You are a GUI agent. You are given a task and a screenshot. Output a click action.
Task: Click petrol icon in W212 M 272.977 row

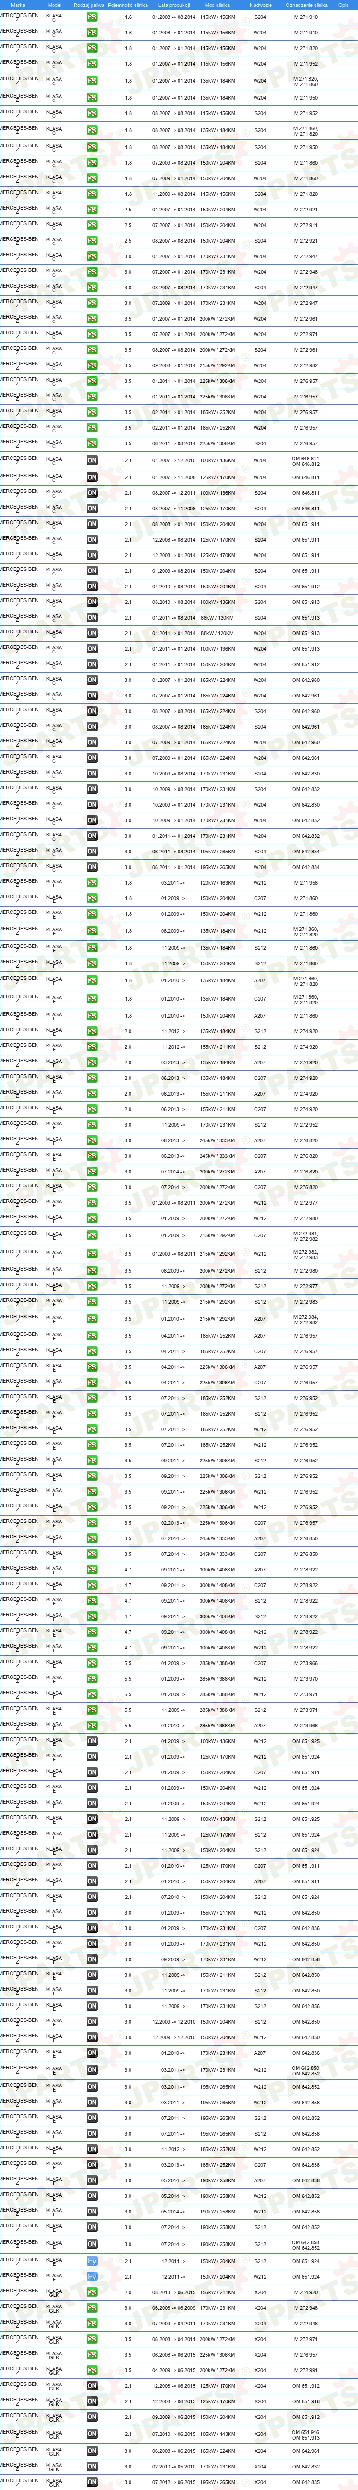click(x=92, y=1203)
